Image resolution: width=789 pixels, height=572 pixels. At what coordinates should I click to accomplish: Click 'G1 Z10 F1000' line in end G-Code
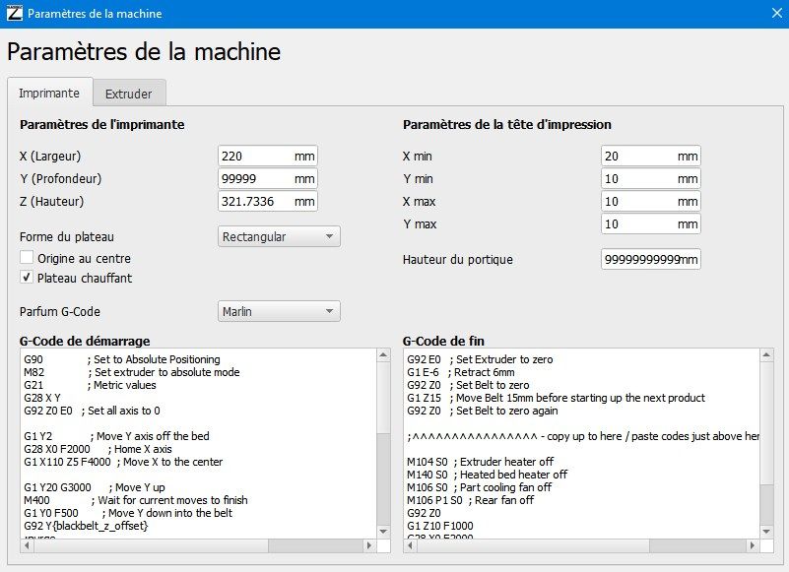tap(440, 526)
